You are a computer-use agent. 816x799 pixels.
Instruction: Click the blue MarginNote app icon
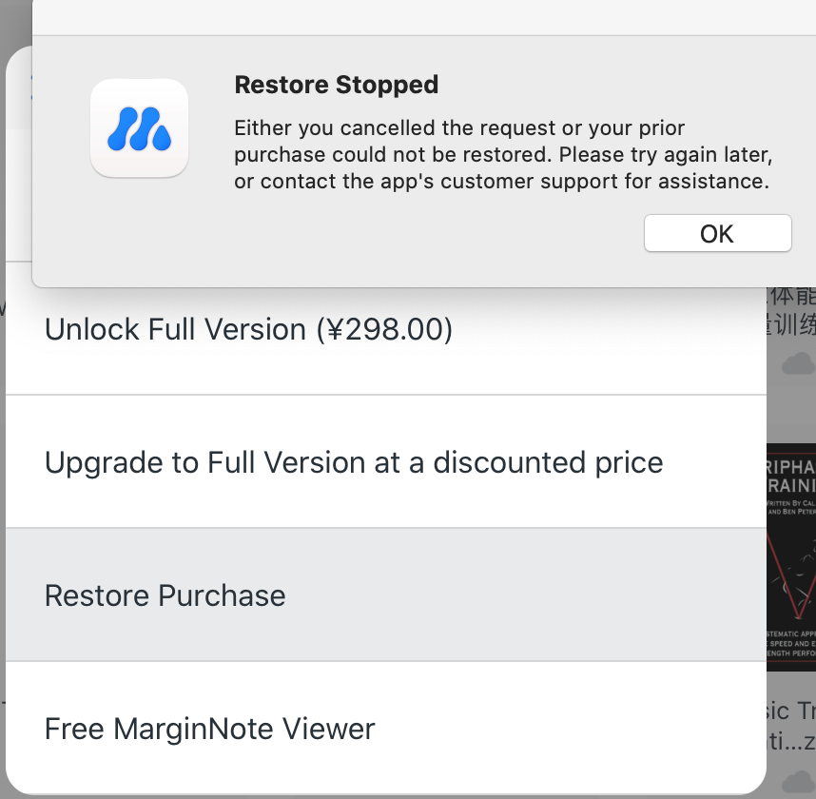pyautogui.click(x=139, y=128)
